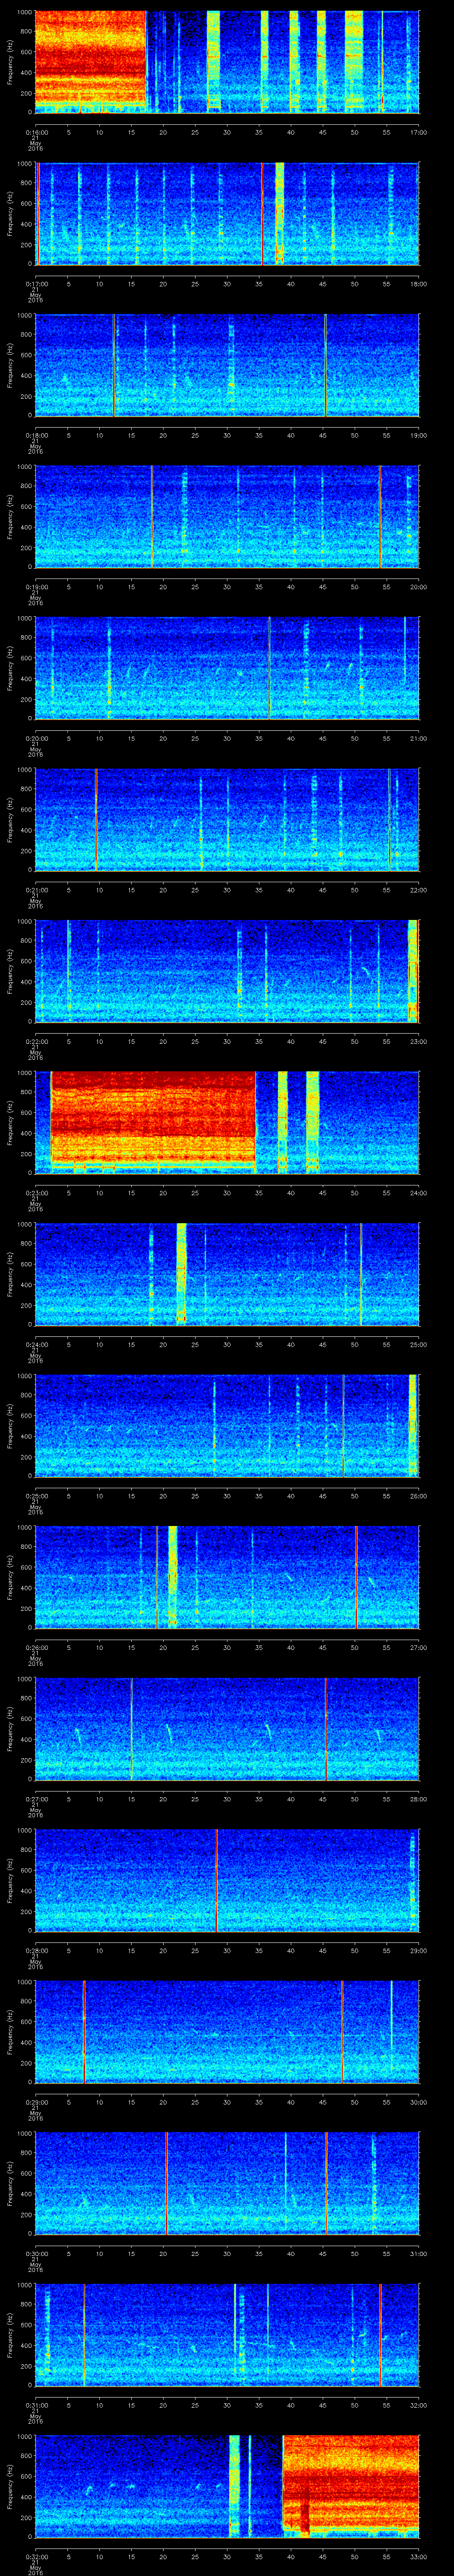
Task: Click the spectrogram panel starting at 0:32:00
Action: (x=227, y=2486)
